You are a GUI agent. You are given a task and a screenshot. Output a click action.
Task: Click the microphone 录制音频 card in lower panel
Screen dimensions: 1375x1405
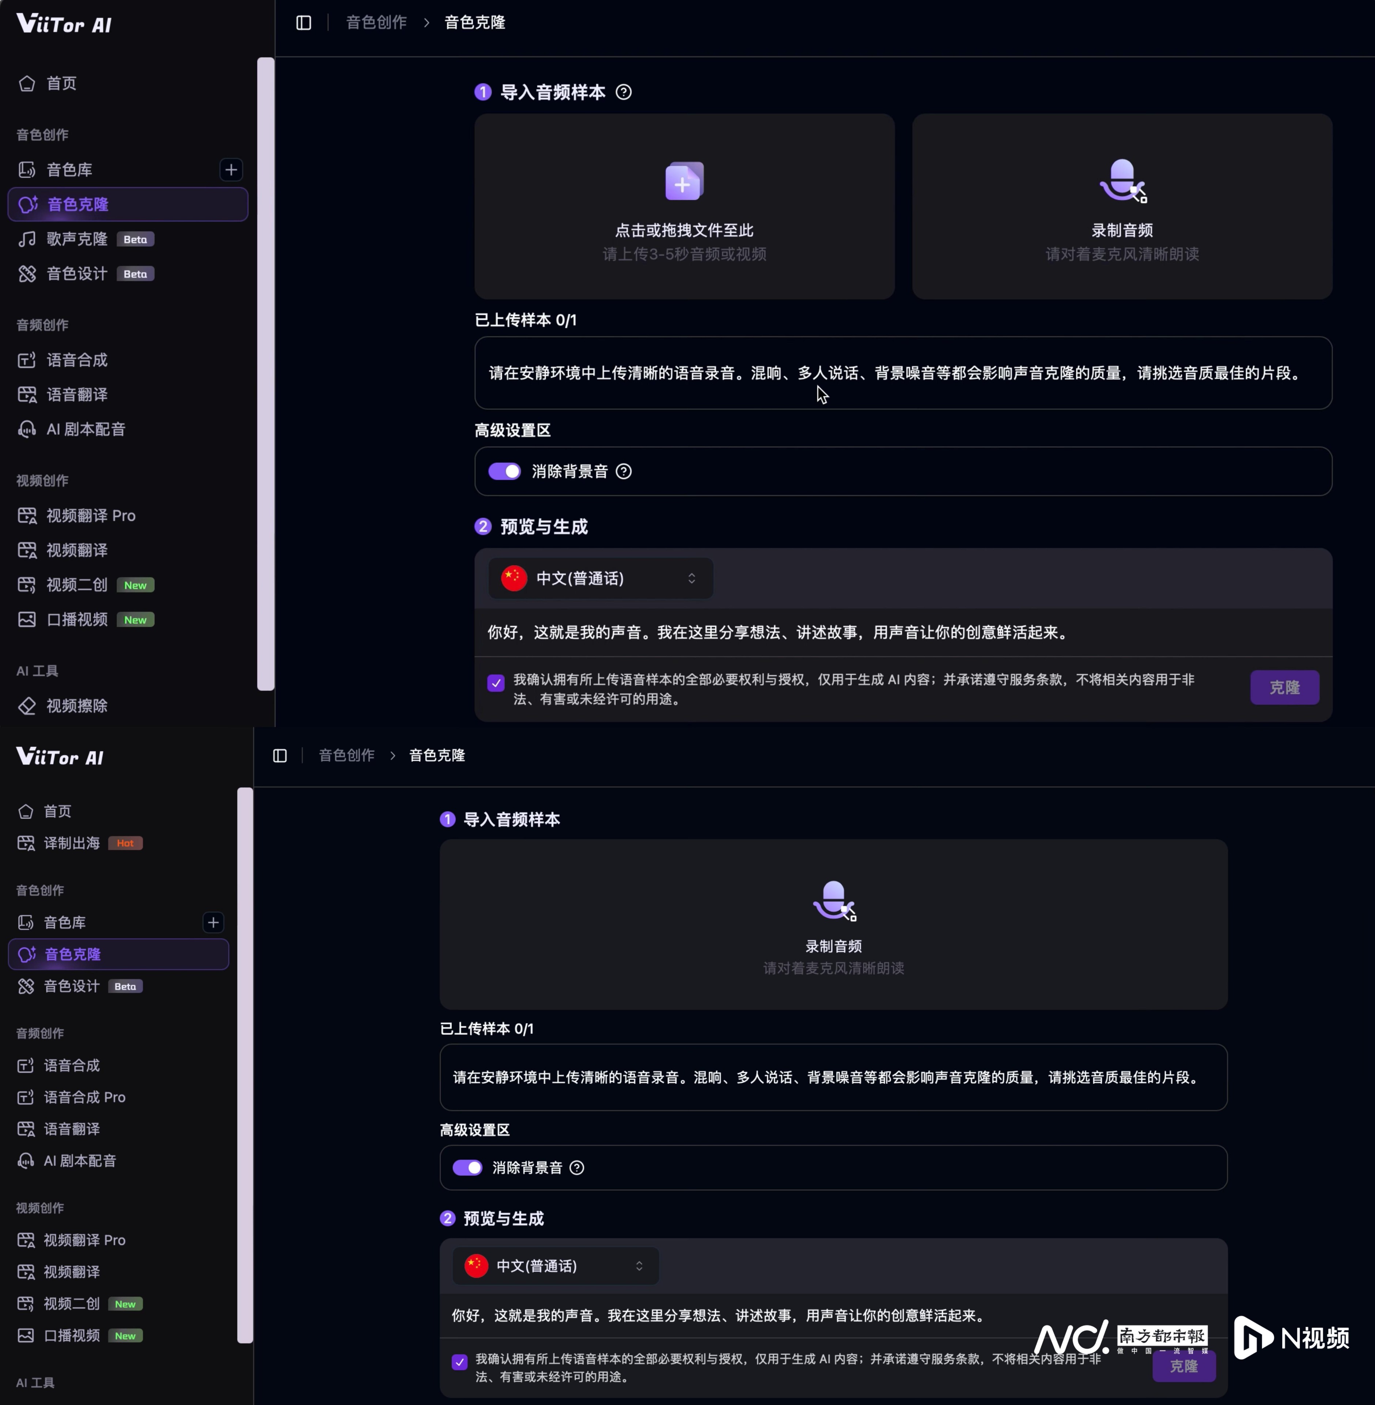pos(833,924)
